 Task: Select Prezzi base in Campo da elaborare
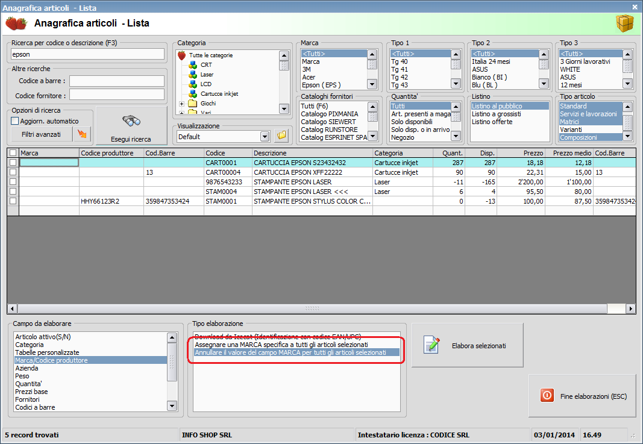90,392
